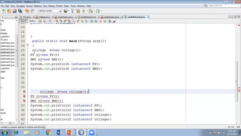Open the Navigate menu

(20, 6)
